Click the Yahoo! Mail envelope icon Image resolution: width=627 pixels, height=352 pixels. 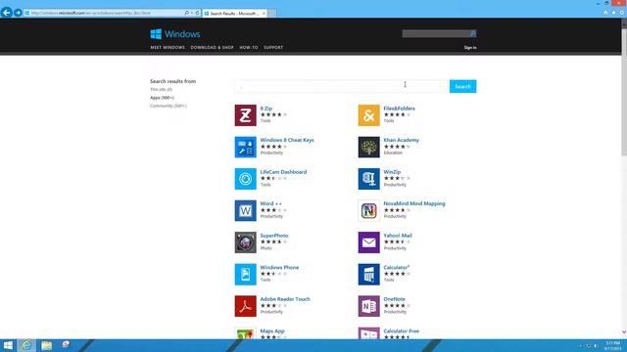pos(368,242)
